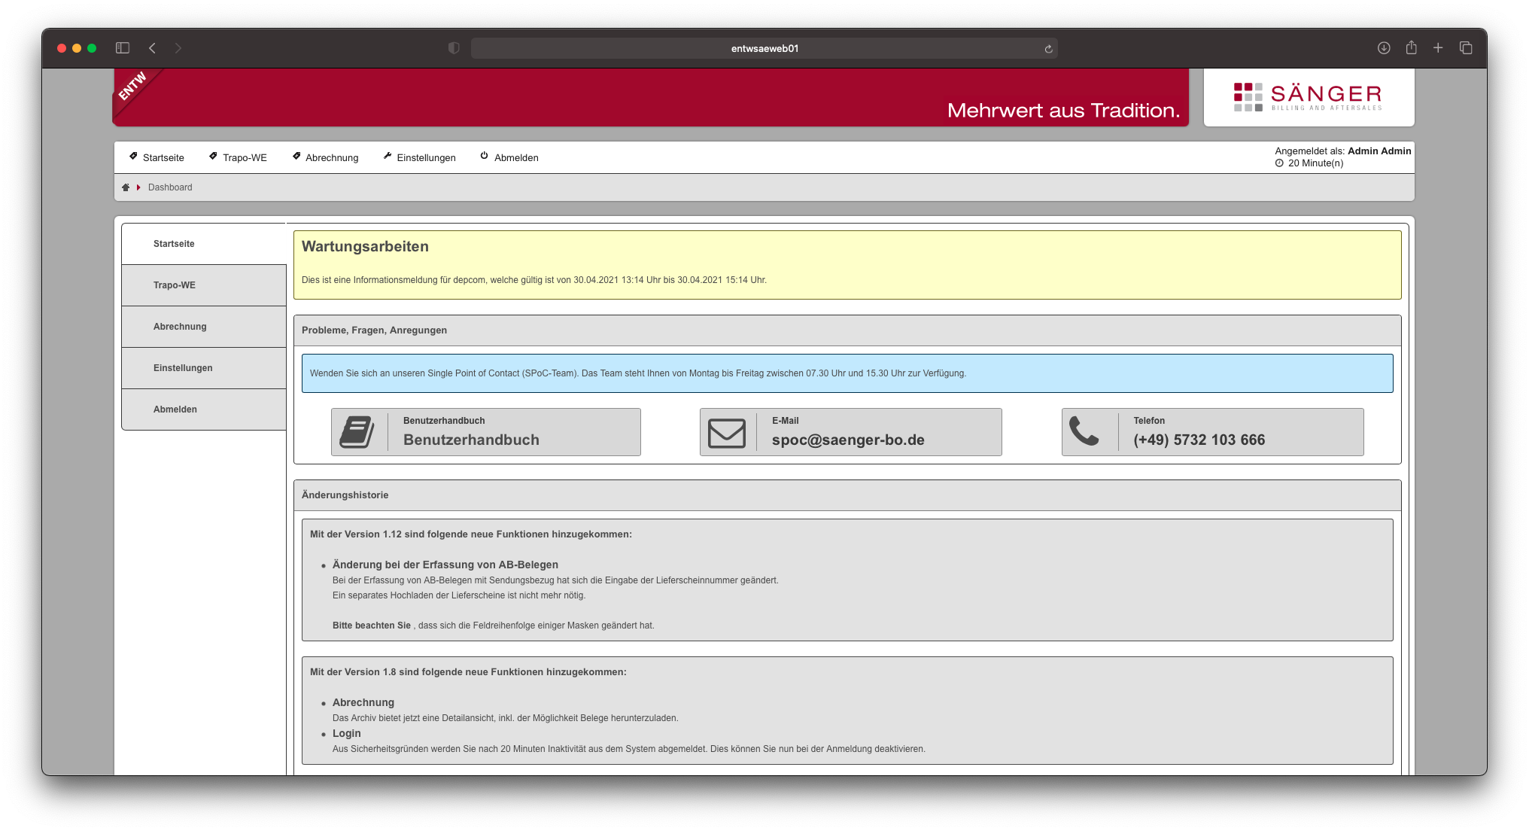1529x831 pixels.
Task: Click the Safari share icon
Action: coord(1411,47)
